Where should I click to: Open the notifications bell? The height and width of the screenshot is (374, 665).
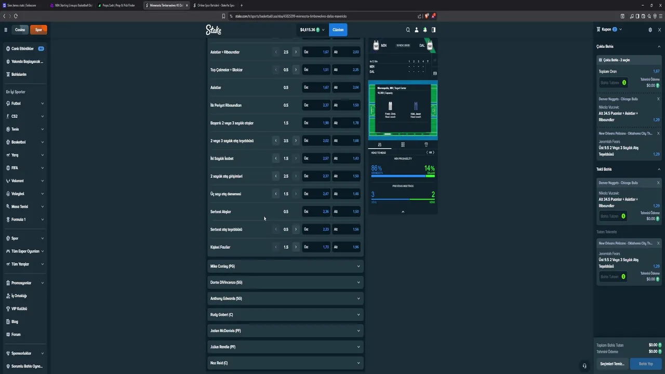click(x=425, y=30)
